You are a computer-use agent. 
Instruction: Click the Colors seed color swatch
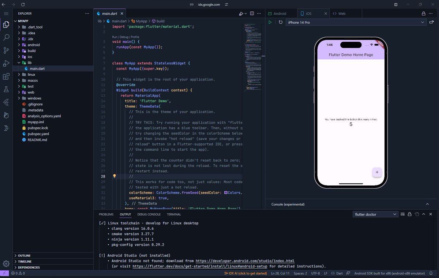pos(226,192)
